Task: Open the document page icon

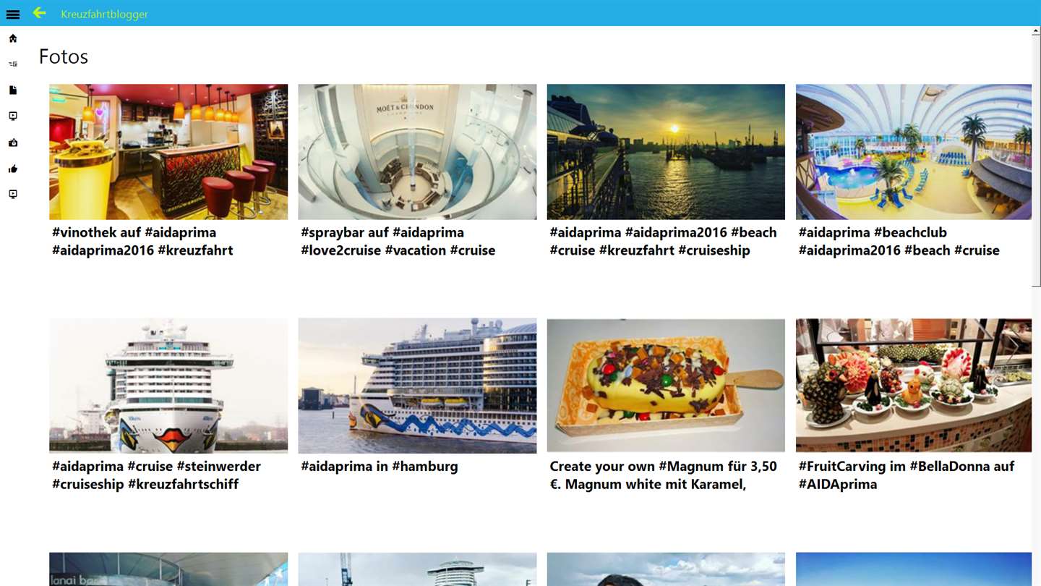Action: point(13,90)
